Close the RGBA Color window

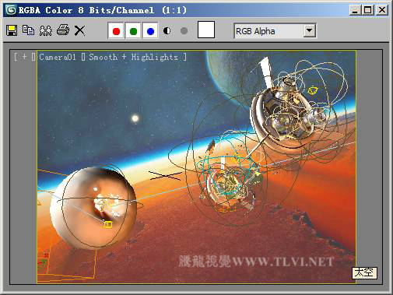click(x=382, y=10)
